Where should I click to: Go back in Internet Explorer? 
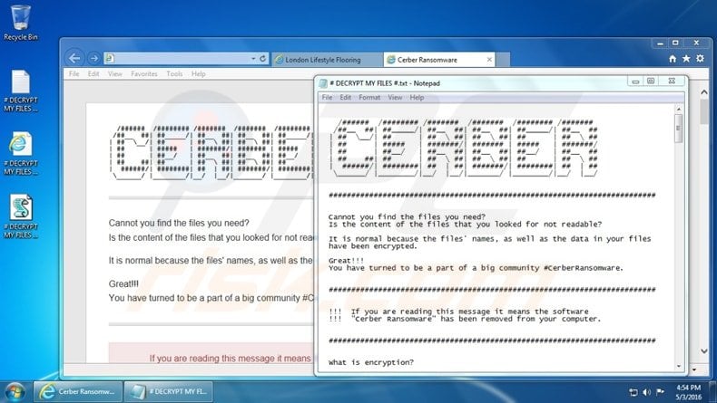[x=74, y=59]
